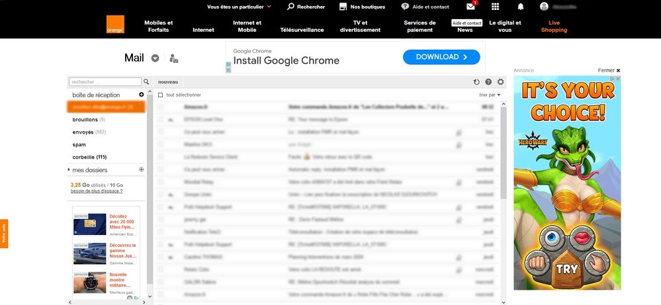Click the search magnifier next to rechercher field
Viewport: 661px width, 305px height.
[146, 82]
